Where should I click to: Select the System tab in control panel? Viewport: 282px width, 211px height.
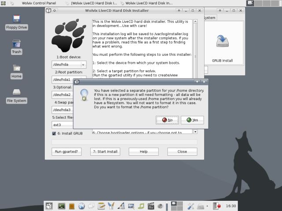[209, 18]
